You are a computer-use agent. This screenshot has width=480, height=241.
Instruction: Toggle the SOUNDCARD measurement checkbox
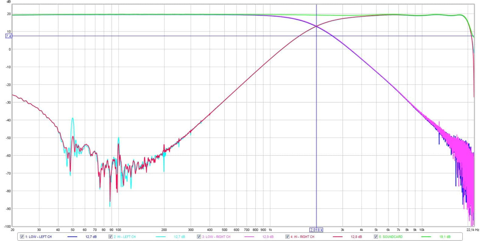pos(376,237)
